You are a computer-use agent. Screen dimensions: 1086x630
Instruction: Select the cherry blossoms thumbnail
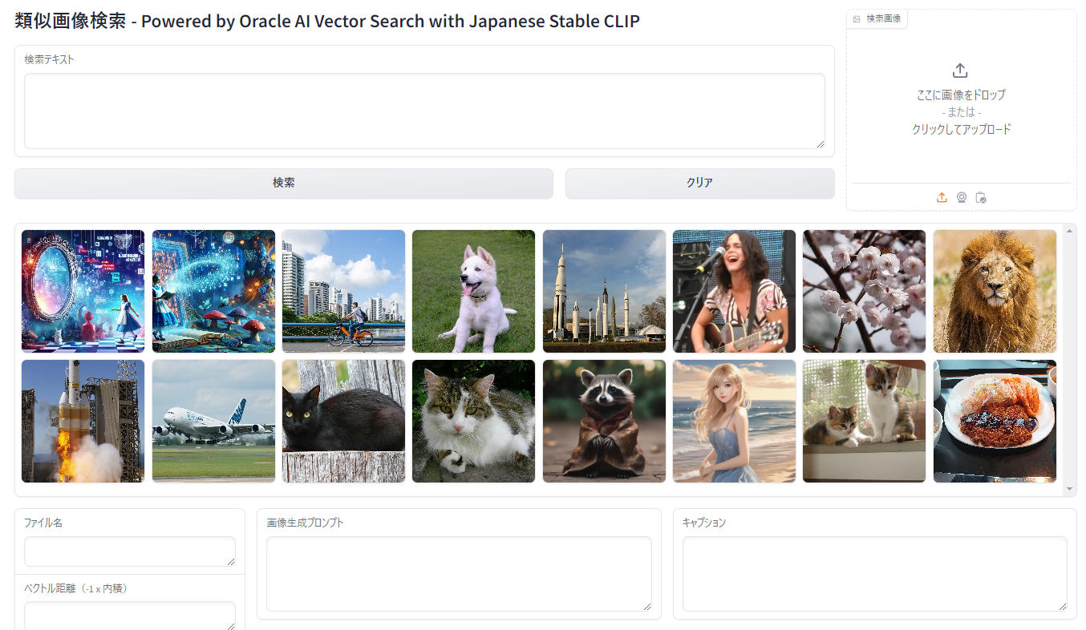[x=864, y=291]
